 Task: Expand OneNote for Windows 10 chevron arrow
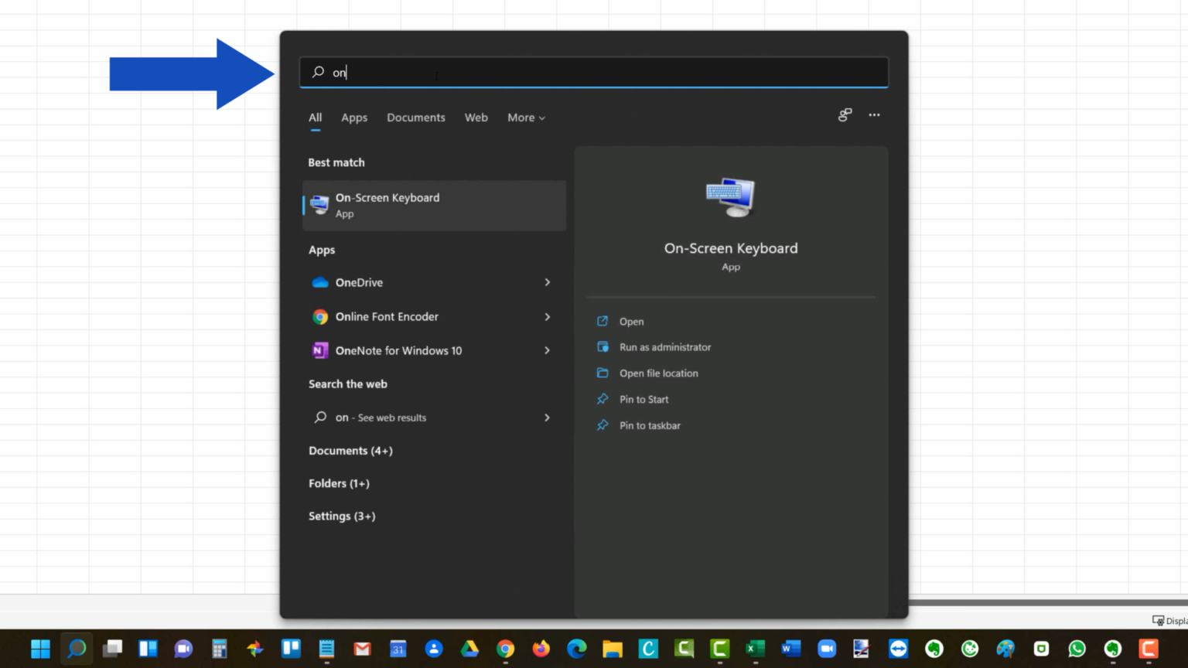(x=547, y=351)
